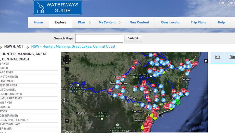The width and height of the screenshot is (235, 133).
Task: Open the Explore menu item
Action: click(x=60, y=22)
